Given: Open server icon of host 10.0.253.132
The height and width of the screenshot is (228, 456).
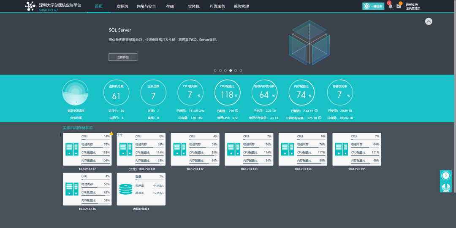Looking at the screenshot, I should click(180, 149).
